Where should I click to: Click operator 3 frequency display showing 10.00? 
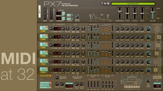pos(57,53)
